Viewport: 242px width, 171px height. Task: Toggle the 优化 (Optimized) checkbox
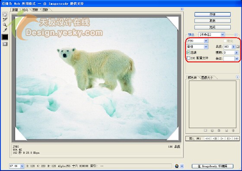[225, 41]
